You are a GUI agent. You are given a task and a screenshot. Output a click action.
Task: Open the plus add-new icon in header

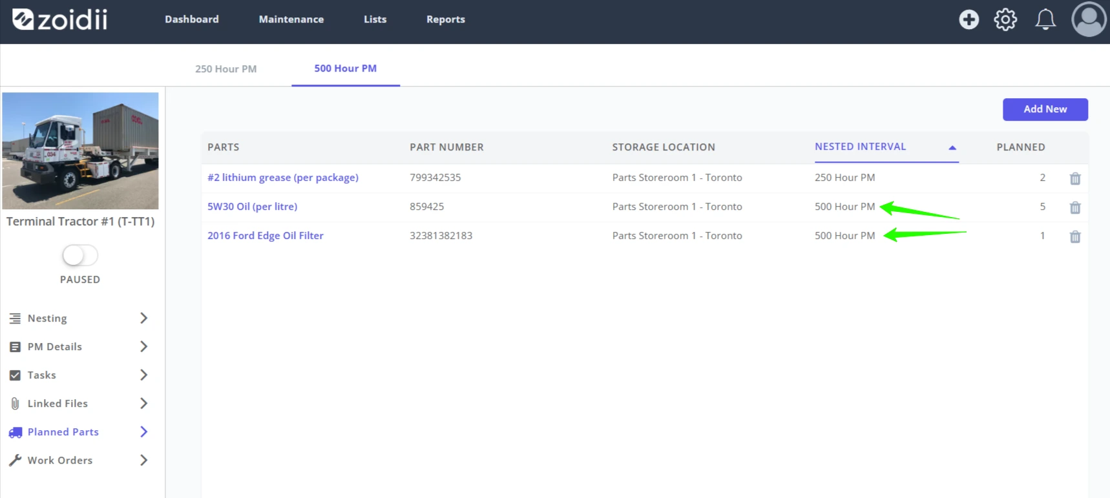point(969,19)
